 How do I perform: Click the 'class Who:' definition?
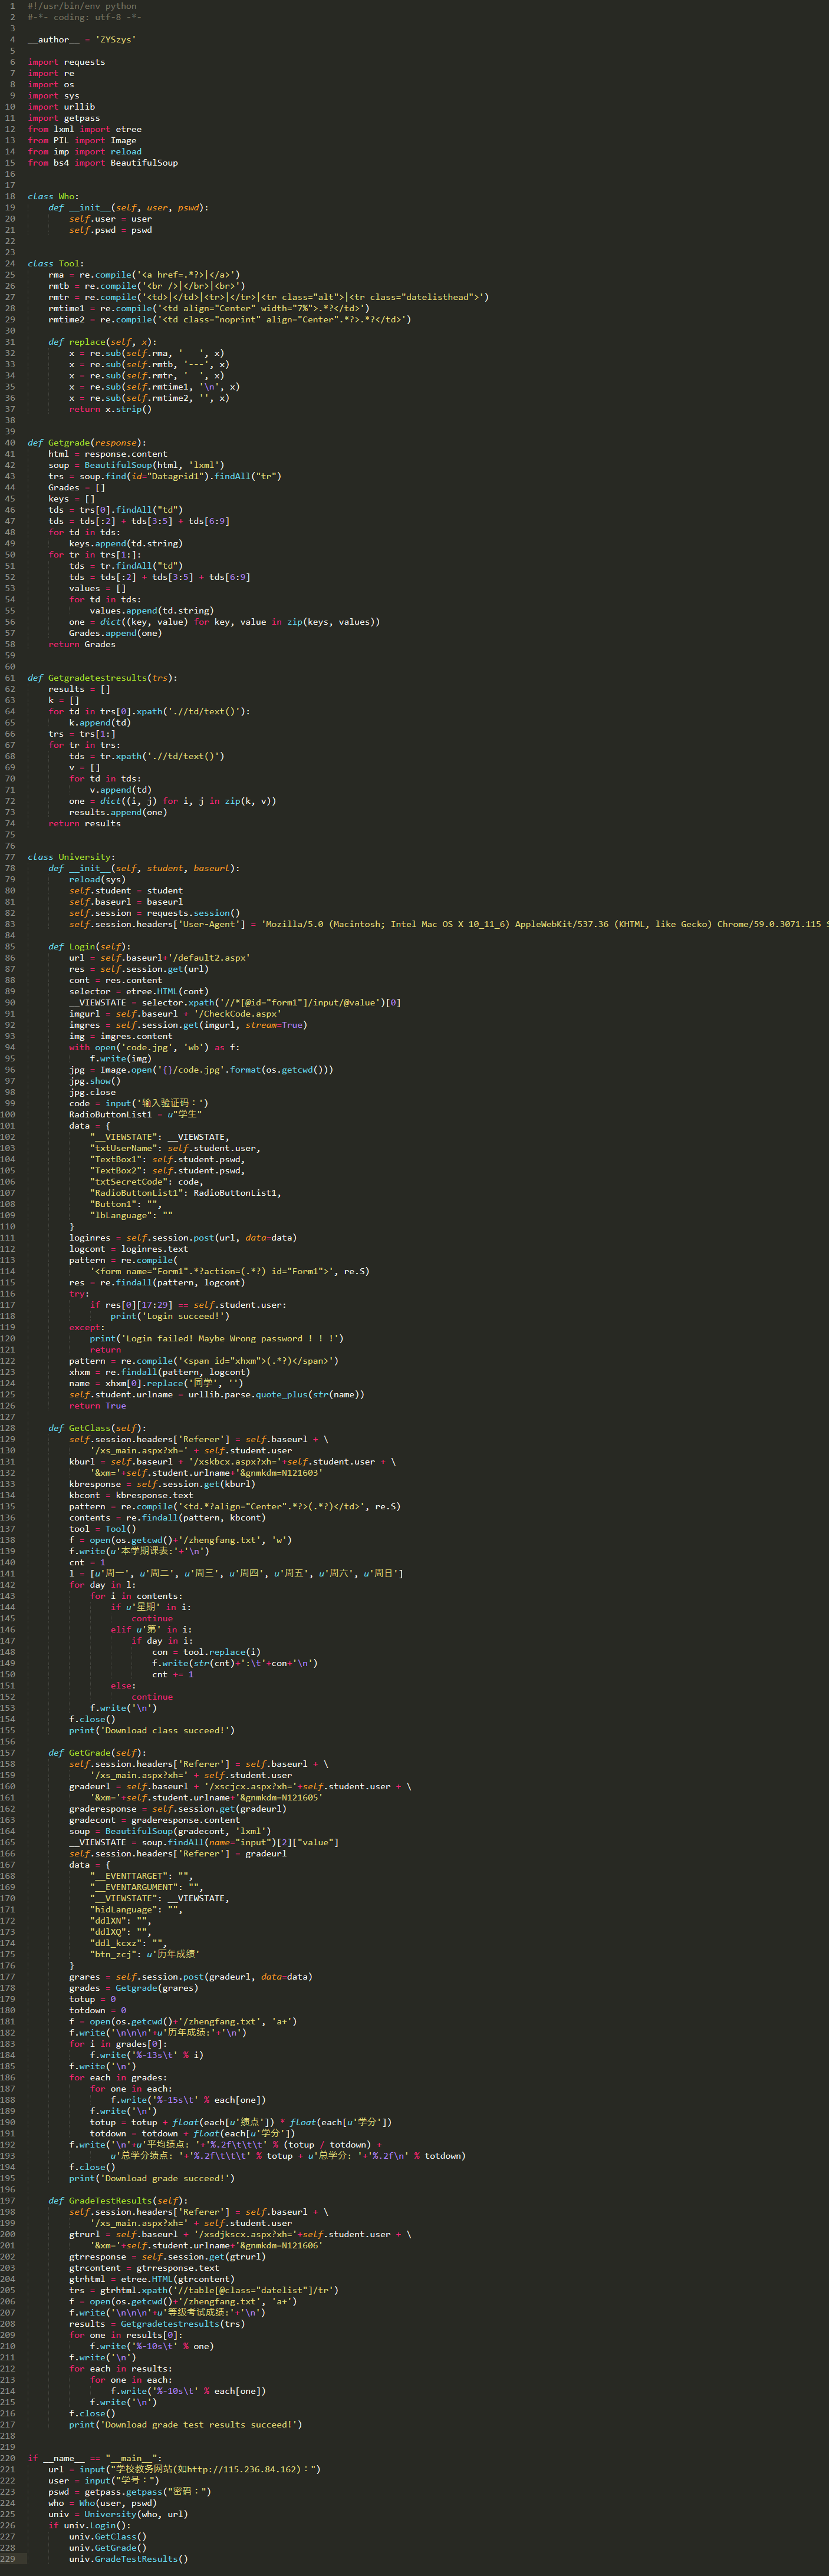53,197
